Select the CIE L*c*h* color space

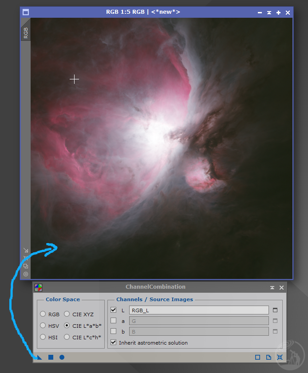[x=67, y=337]
